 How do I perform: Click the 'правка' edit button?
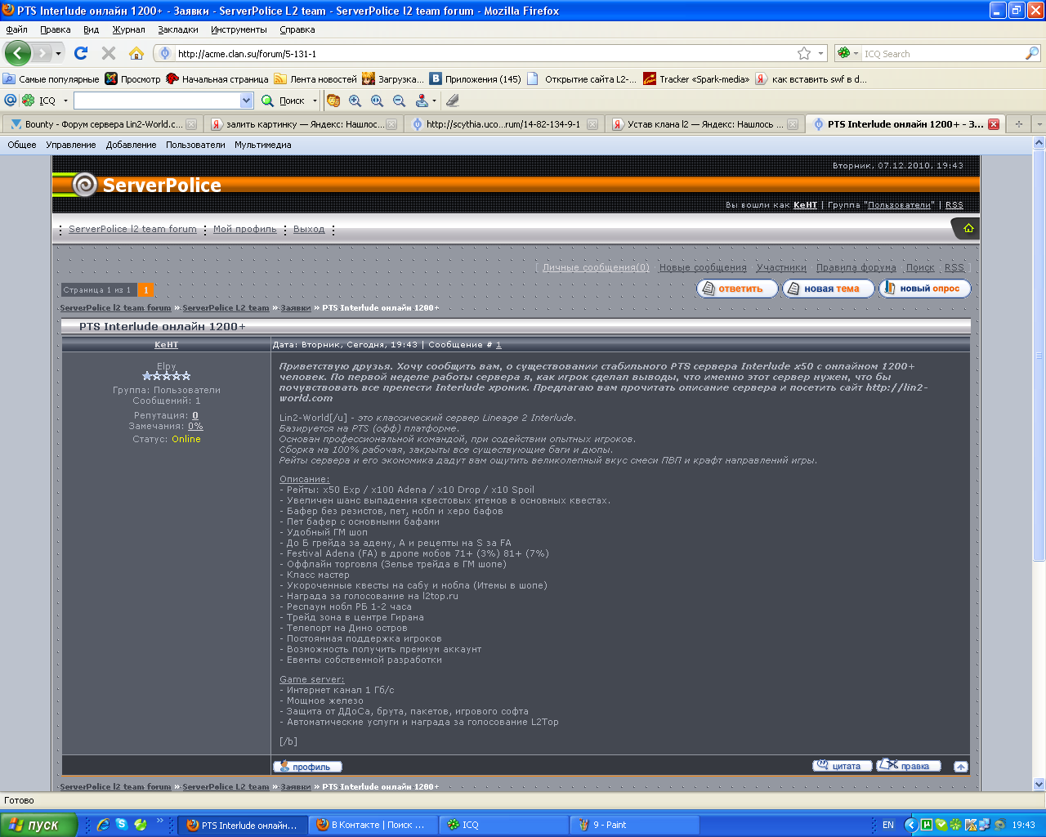pos(909,766)
